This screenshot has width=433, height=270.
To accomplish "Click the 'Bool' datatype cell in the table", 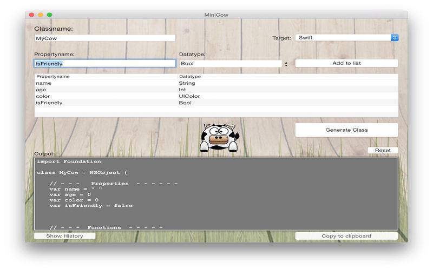I will (185, 103).
